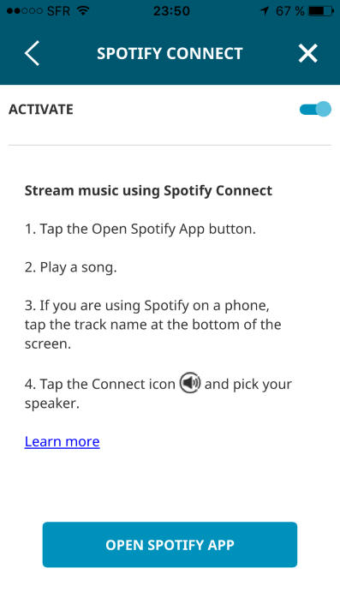The image size is (340, 604).
Task: Tap the Play a song instruction
Action: tap(70, 267)
